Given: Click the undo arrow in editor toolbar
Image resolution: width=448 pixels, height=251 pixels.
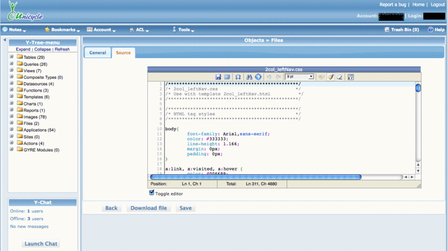Looking at the screenshot, I should 269,77.
